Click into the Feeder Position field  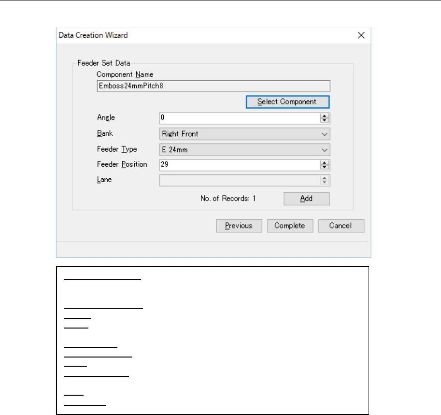(239, 165)
